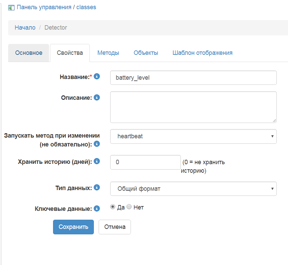Click info icon next to Хранить историю
Viewport: 288px width, 265px height.
(x=97, y=161)
